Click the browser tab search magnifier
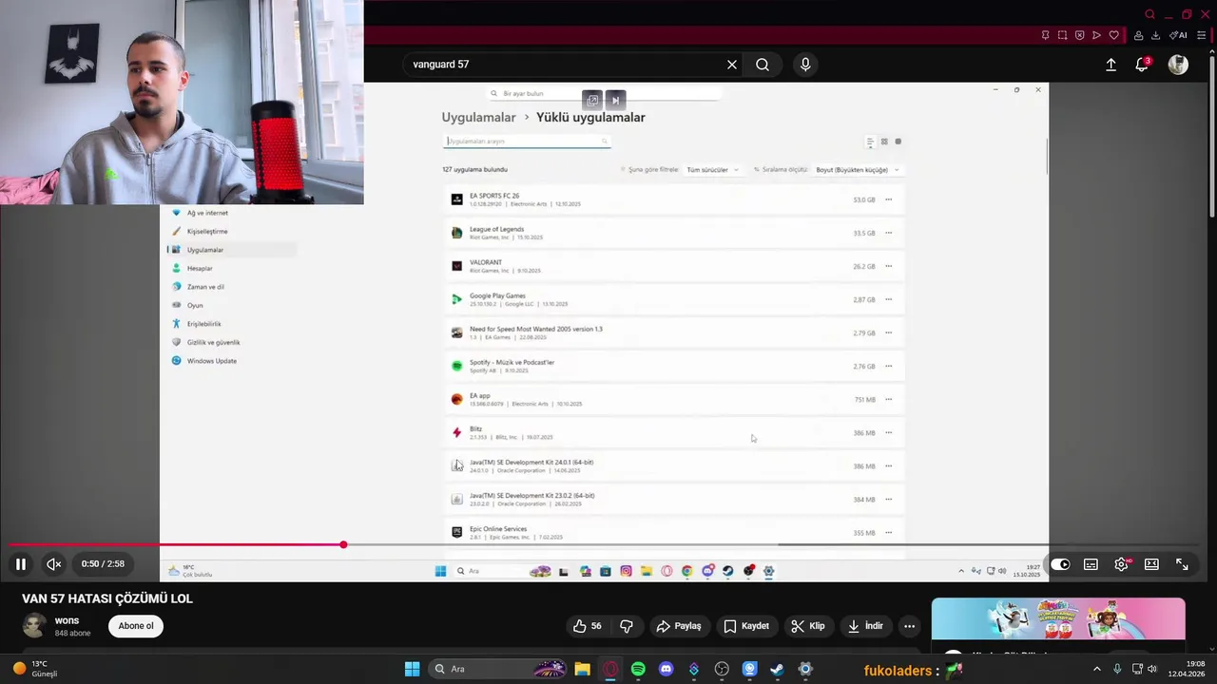 pyautogui.click(x=1149, y=14)
